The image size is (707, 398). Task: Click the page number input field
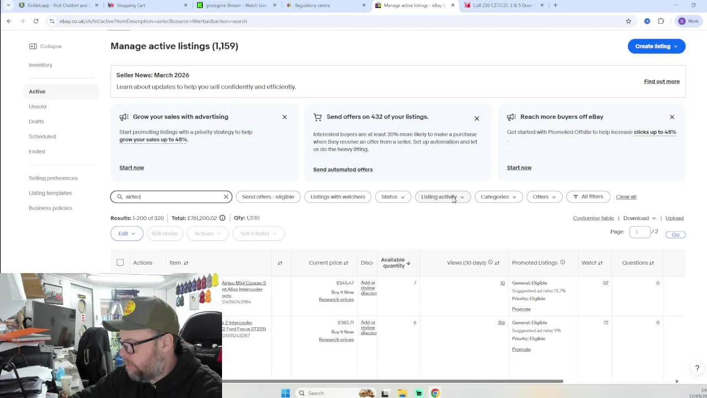coord(640,232)
